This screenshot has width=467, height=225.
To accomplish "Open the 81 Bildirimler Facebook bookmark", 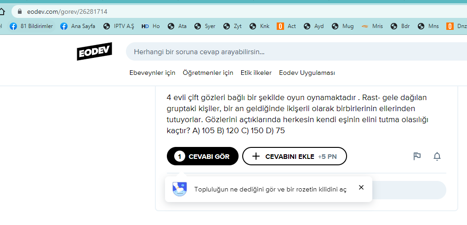I will pyautogui.click(x=31, y=26).
